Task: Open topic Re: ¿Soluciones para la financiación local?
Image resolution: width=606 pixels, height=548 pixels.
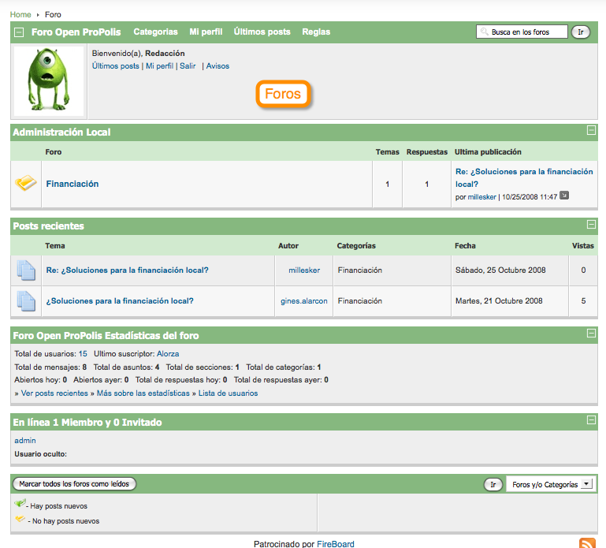Action: pos(127,270)
